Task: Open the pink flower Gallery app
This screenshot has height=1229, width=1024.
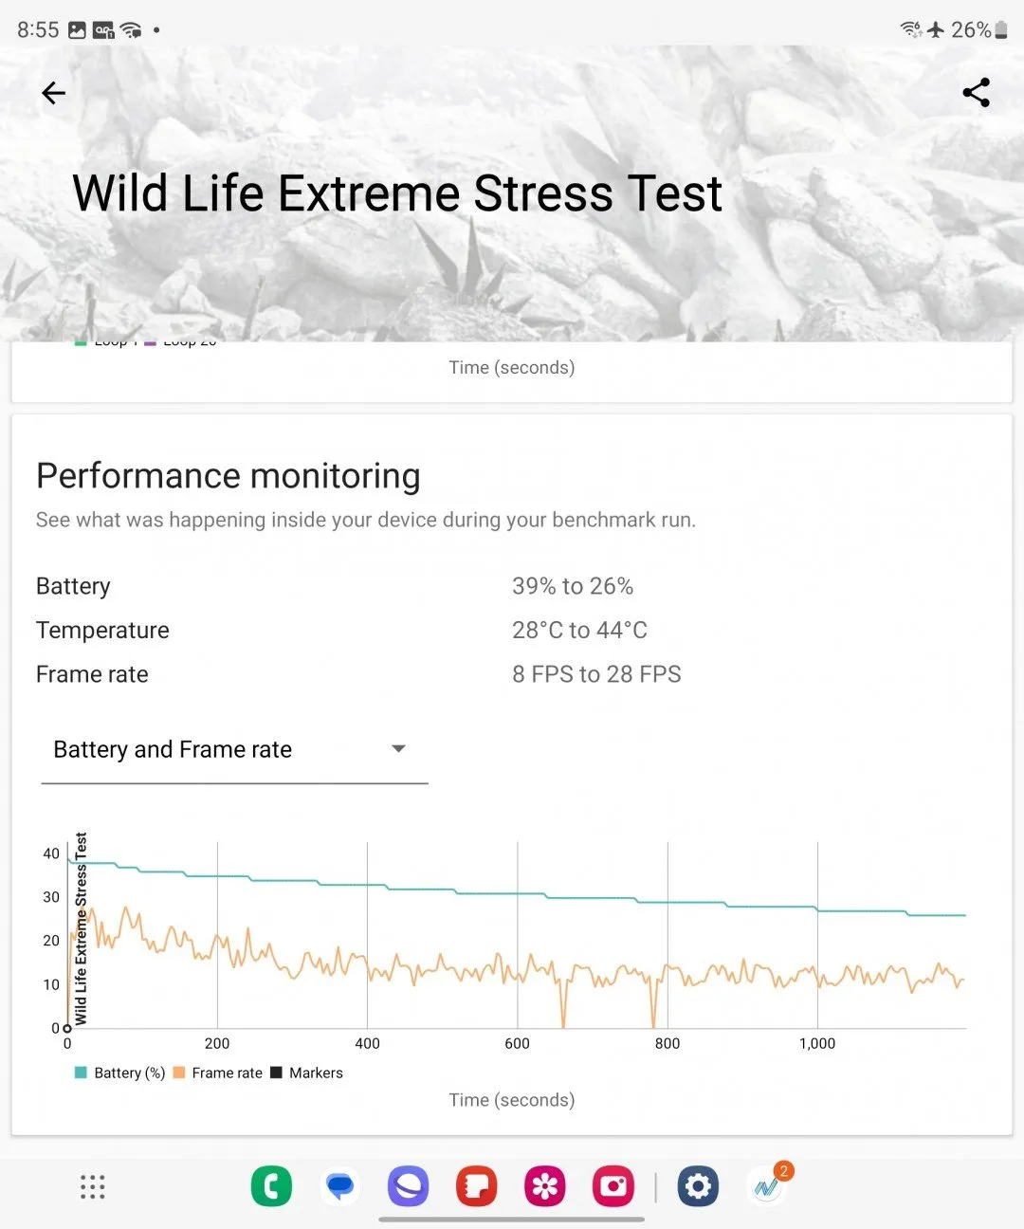Action: point(545,1186)
